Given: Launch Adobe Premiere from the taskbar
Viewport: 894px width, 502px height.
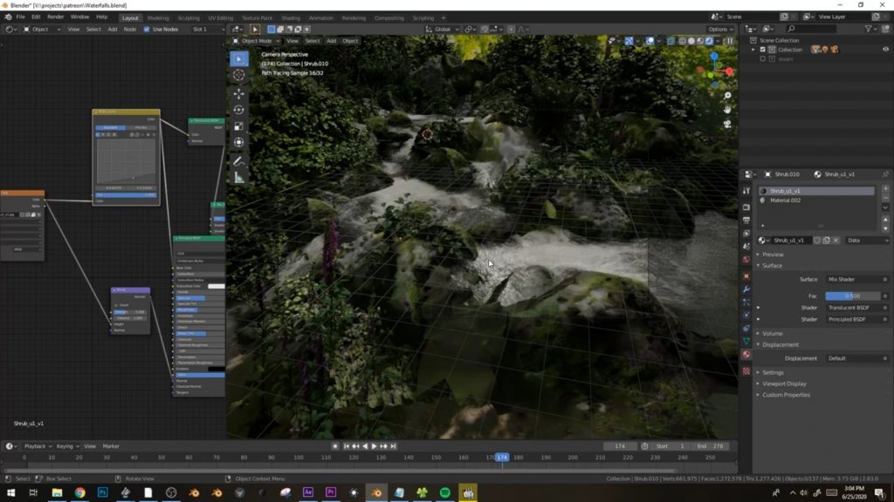Looking at the screenshot, I should 331,492.
